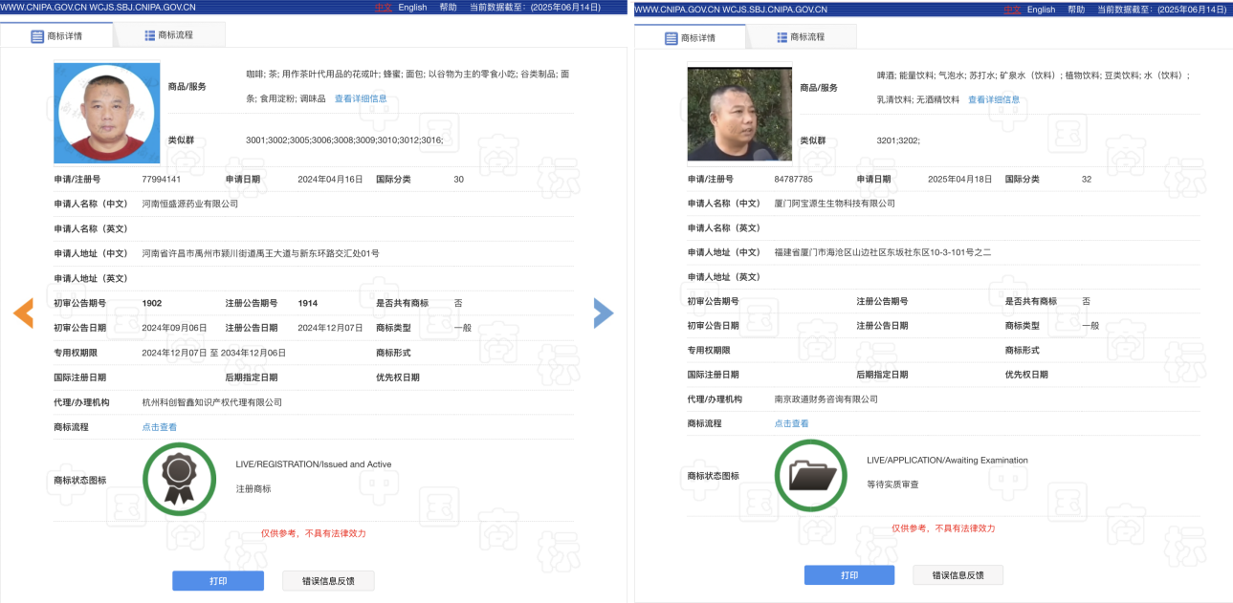Click the blue next-trademark arrow

click(x=603, y=312)
